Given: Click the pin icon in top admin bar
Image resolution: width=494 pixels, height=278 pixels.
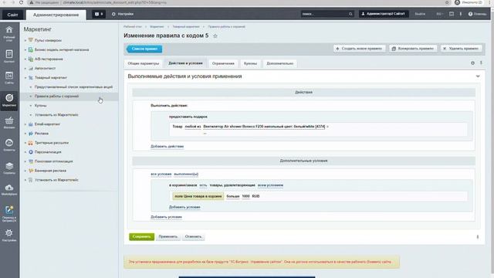Looking at the screenshot, I should (461, 14).
